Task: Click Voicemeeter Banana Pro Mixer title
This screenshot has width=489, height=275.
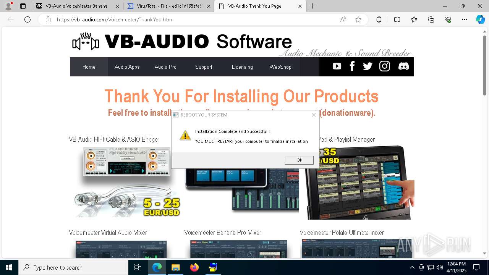Action: coord(223,233)
